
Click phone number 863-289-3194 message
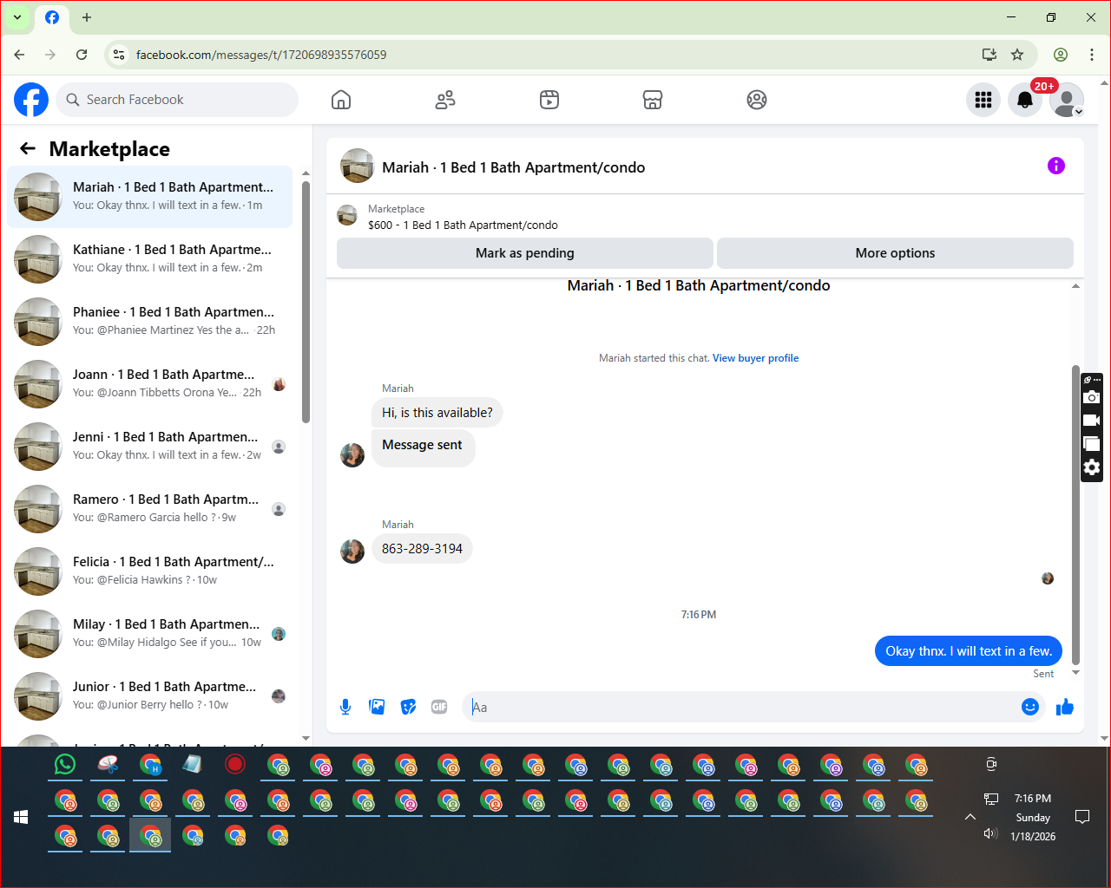click(x=422, y=549)
